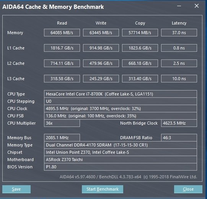Start the benchmark run
This screenshot has width=207, height=199.
(x=103, y=189)
